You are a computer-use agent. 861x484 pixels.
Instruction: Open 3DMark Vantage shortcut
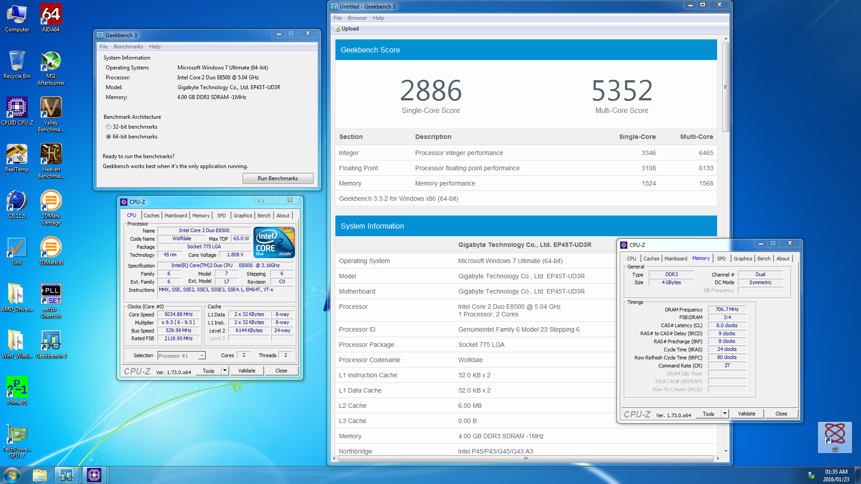pos(51,208)
